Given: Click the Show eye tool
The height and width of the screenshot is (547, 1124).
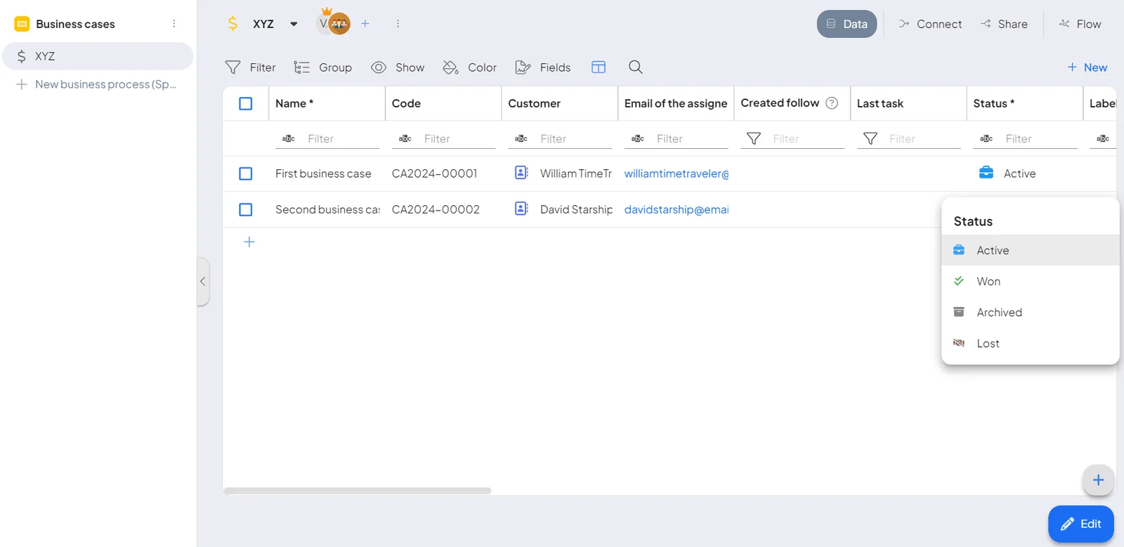Looking at the screenshot, I should point(398,67).
